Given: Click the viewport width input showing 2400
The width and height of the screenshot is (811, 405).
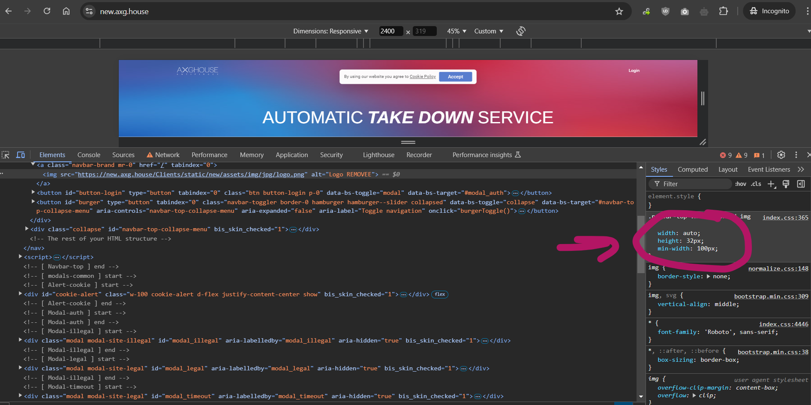Looking at the screenshot, I should point(390,31).
